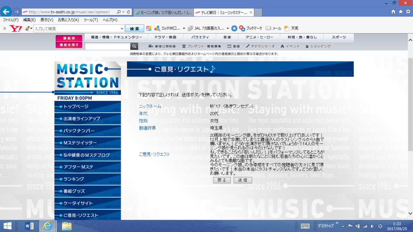
Task: Click the blue star icon beside ブックマーク
Action: click(x=234, y=29)
